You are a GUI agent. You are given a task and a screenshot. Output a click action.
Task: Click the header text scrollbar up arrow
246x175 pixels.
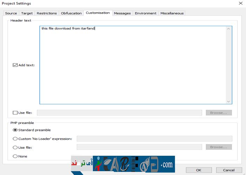click(x=229, y=29)
